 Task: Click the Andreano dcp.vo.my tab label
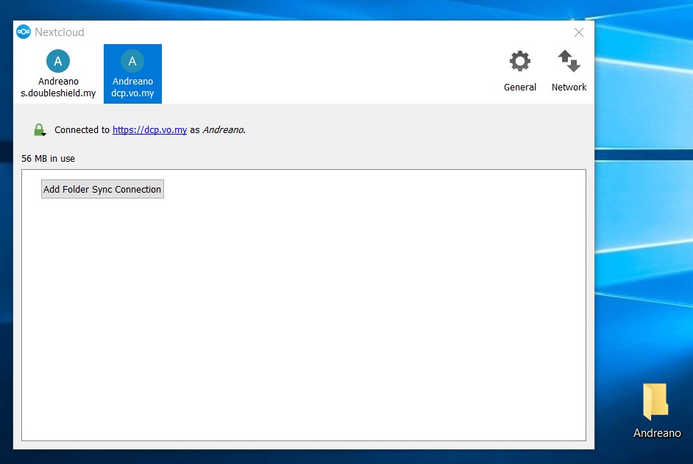[132, 88]
